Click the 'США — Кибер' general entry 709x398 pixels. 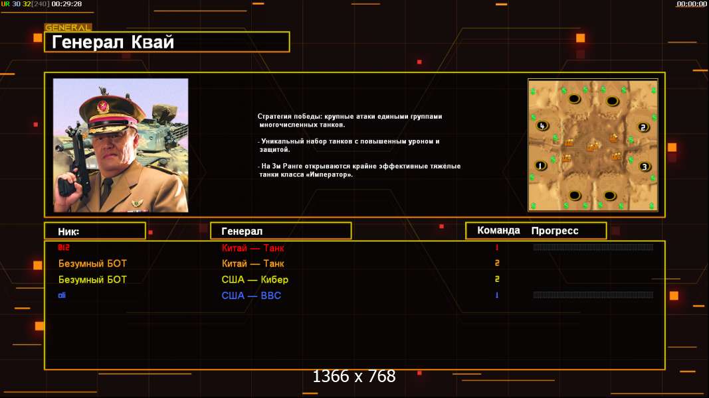coord(255,280)
